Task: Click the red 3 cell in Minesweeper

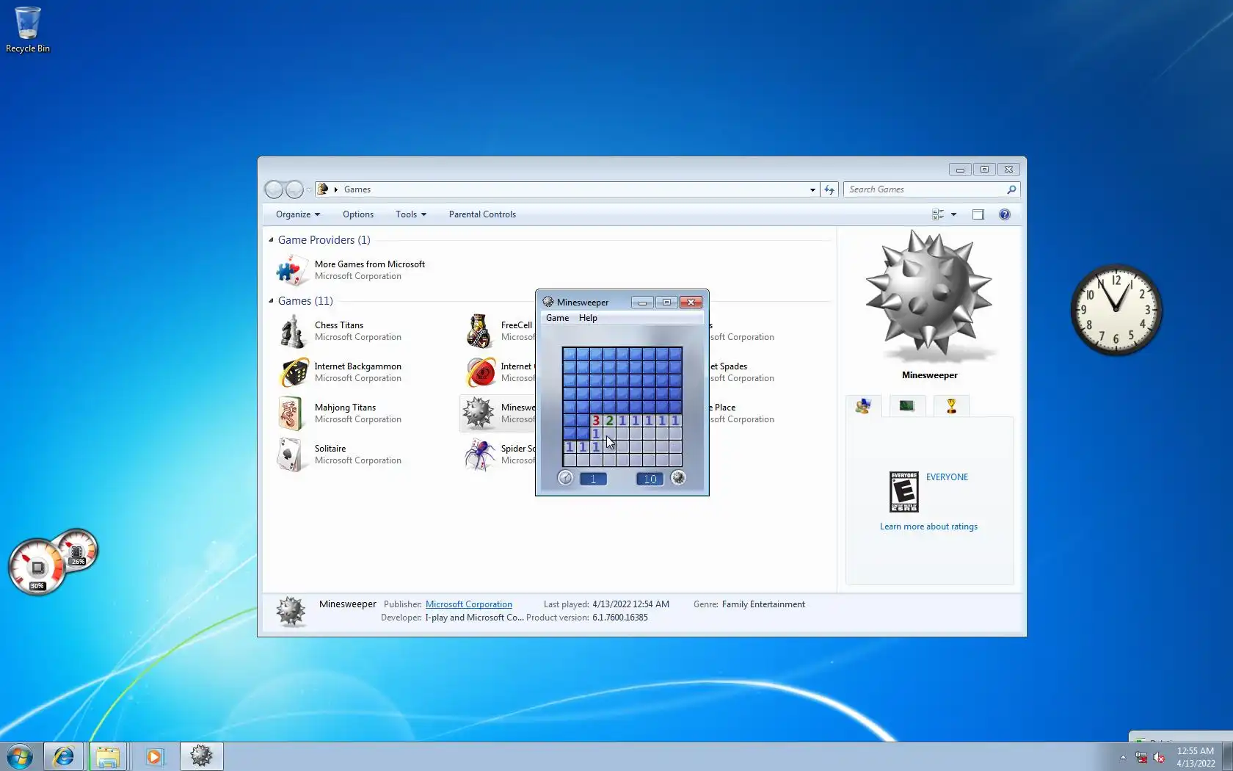Action: pyautogui.click(x=596, y=421)
